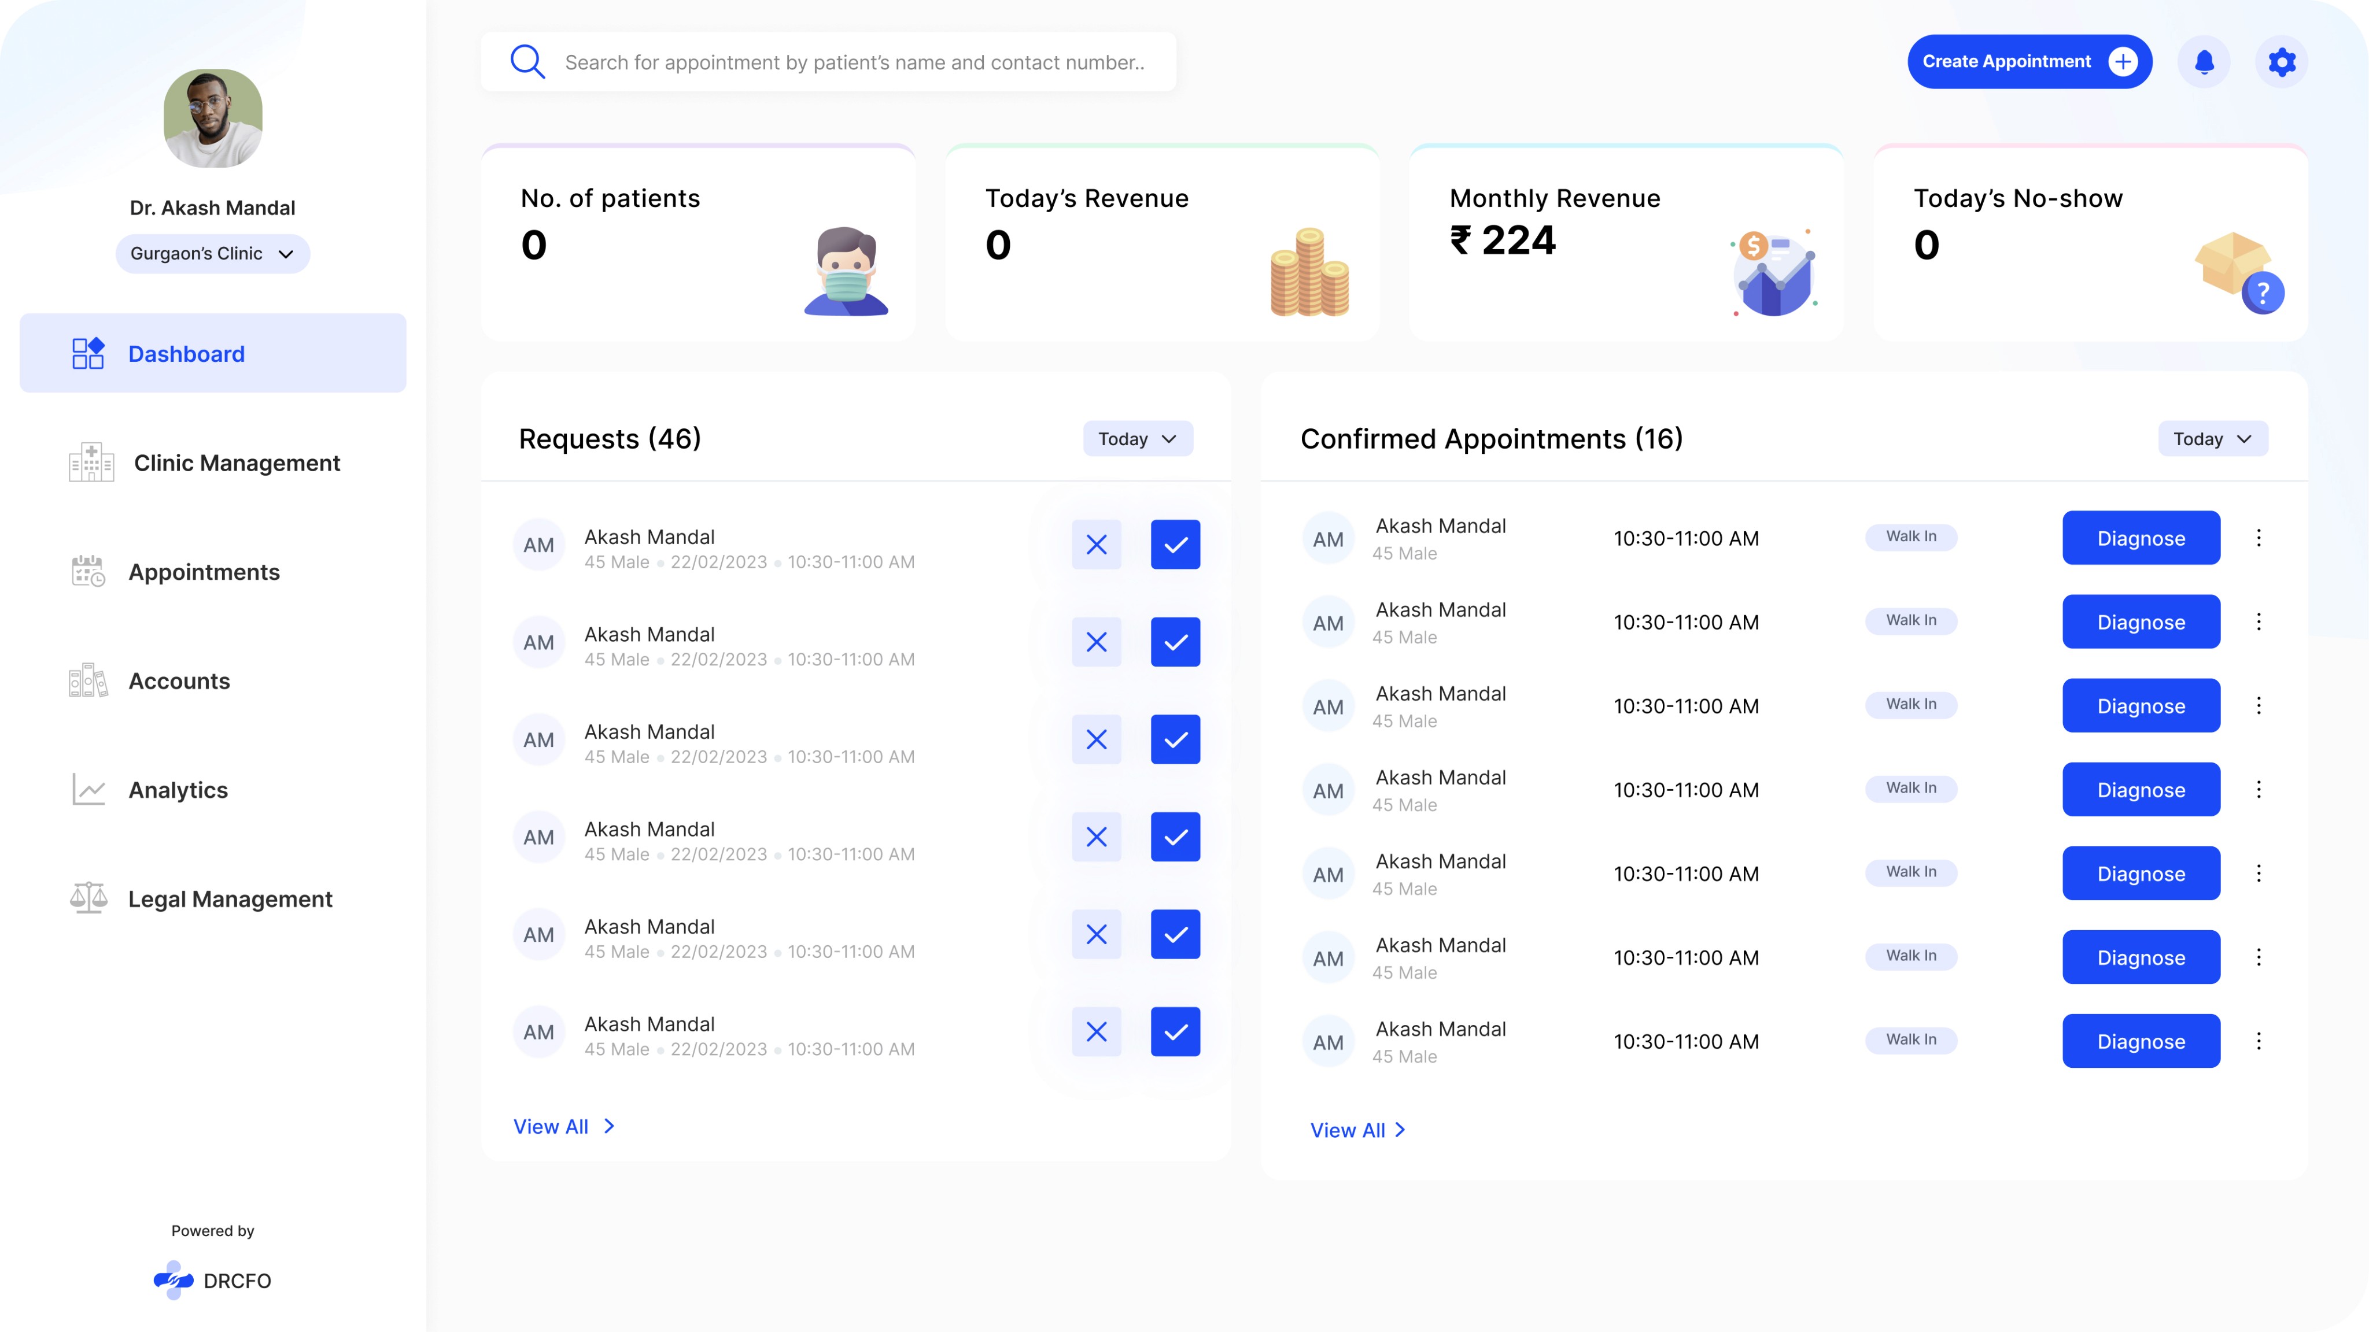
Task: Open settings via gear icon
Action: point(2282,62)
